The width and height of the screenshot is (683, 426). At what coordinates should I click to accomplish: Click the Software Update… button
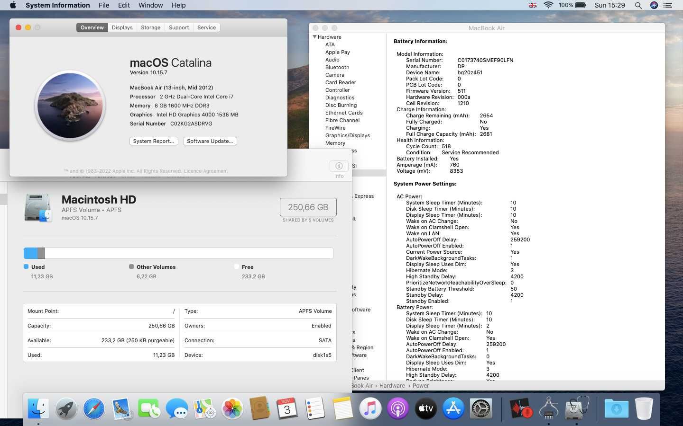(x=210, y=141)
